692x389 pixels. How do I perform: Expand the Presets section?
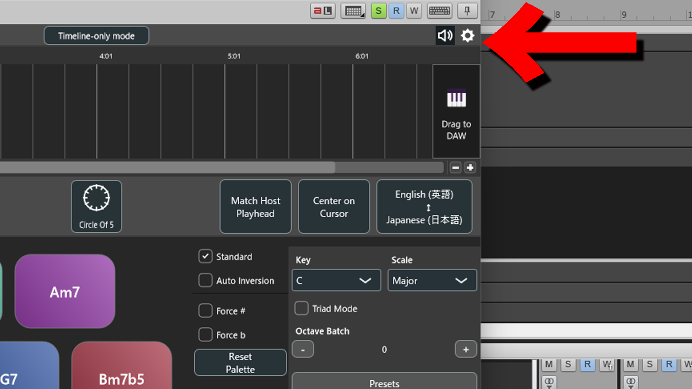pyautogui.click(x=384, y=383)
